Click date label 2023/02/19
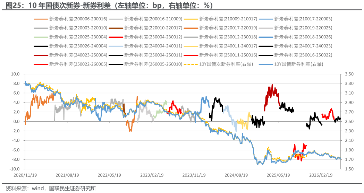This screenshot has height=193, width=364. coord(152,175)
